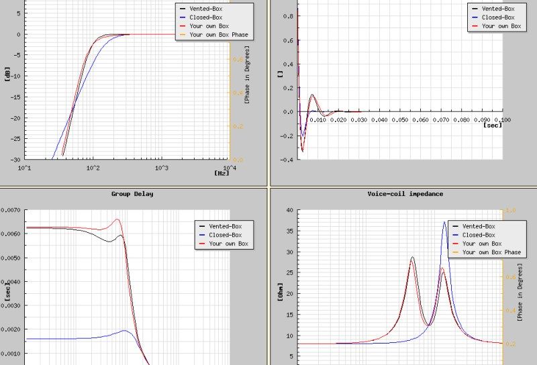This screenshot has height=365, width=537.
Task: Click Your own Box Phase in dB legend
Action: [219, 35]
